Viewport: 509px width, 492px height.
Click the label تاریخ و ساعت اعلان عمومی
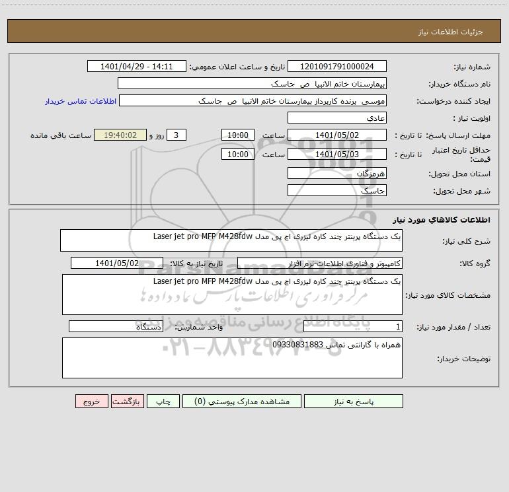237,67
